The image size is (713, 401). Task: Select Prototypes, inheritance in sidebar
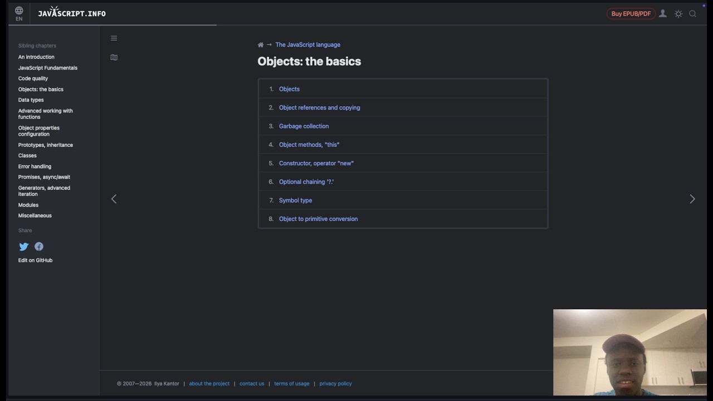pyautogui.click(x=46, y=145)
